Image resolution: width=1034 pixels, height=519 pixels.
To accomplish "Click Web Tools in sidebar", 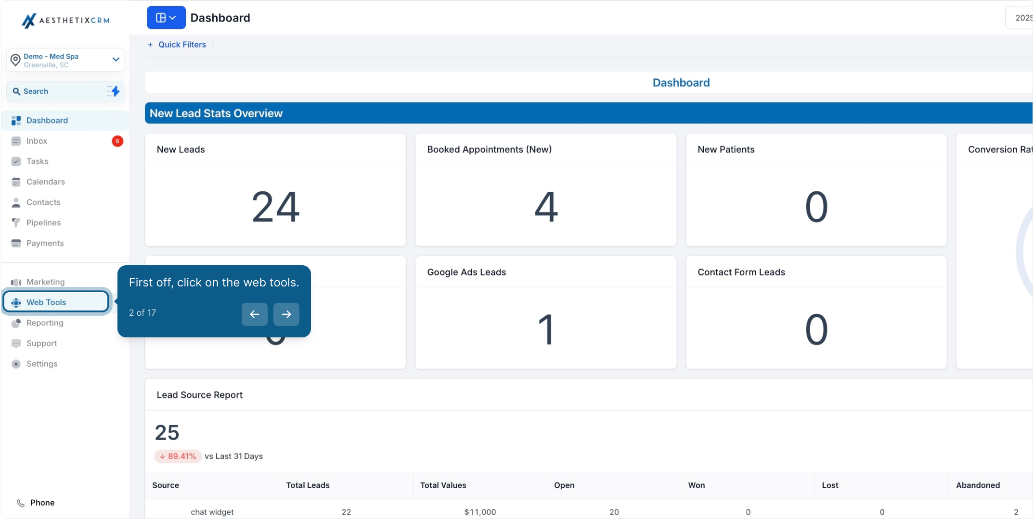I will pos(56,302).
